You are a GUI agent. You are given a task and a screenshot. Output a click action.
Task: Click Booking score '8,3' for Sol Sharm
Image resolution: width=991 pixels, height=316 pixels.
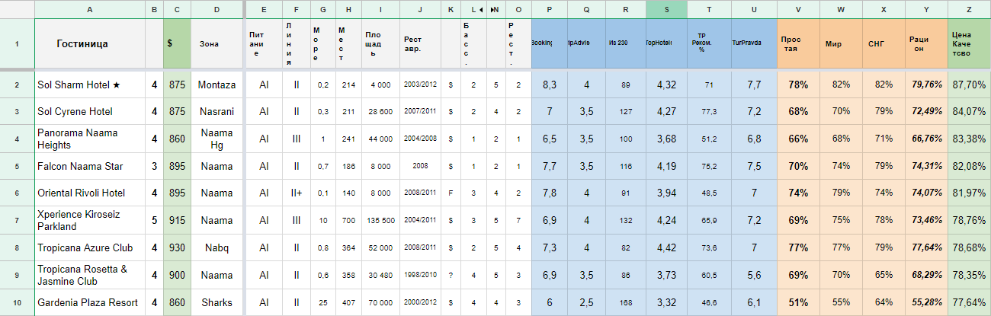click(x=550, y=85)
